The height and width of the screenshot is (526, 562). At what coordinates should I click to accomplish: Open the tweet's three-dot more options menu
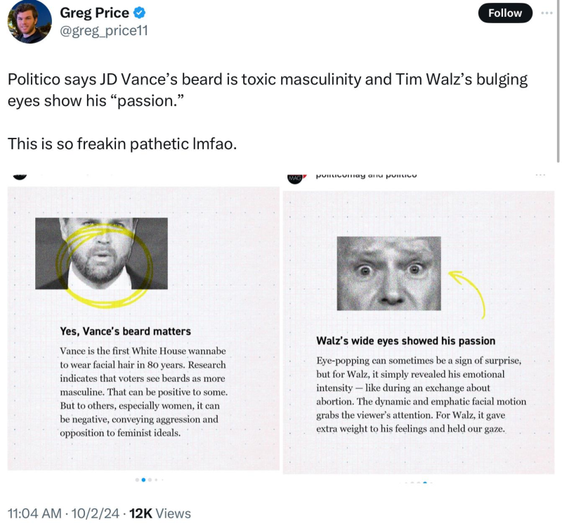pos(547,13)
